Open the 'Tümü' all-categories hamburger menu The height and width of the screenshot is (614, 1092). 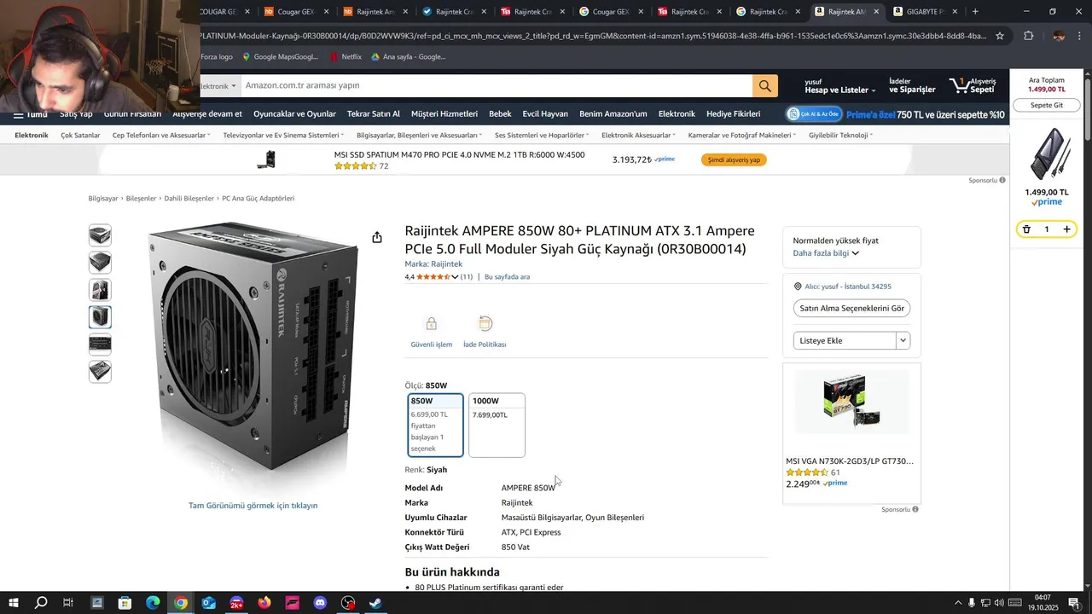coord(31,114)
